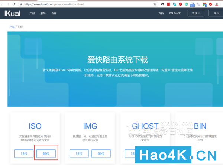Open the red rectangular extension icon

(168, 4)
